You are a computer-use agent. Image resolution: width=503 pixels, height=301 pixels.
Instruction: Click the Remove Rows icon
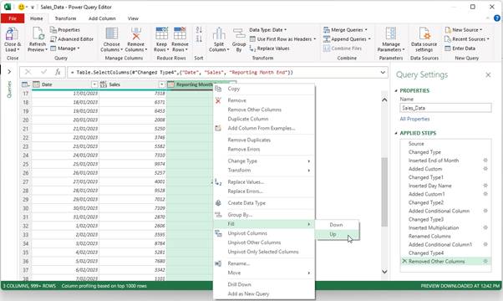(180, 33)
